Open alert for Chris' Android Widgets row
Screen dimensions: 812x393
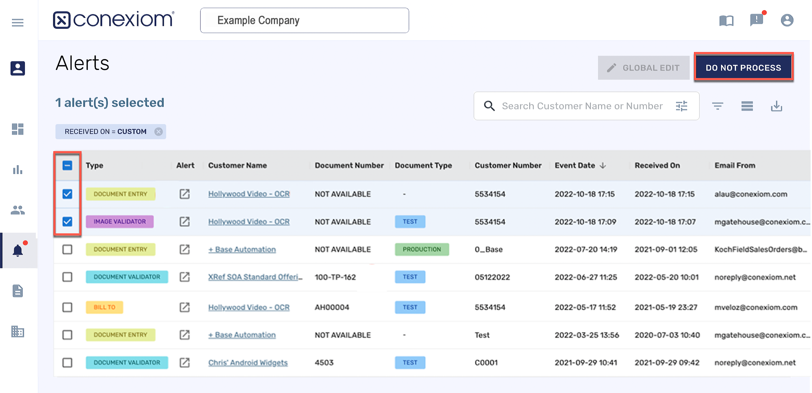click(x=184, y=362)
